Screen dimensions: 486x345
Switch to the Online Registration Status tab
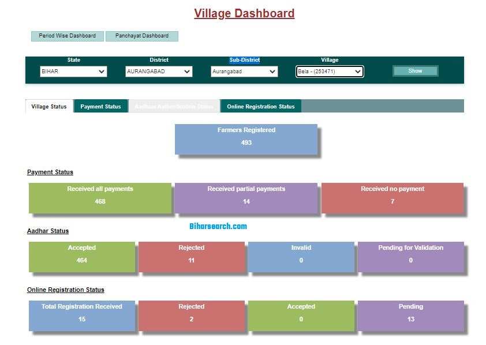point(260,106)
